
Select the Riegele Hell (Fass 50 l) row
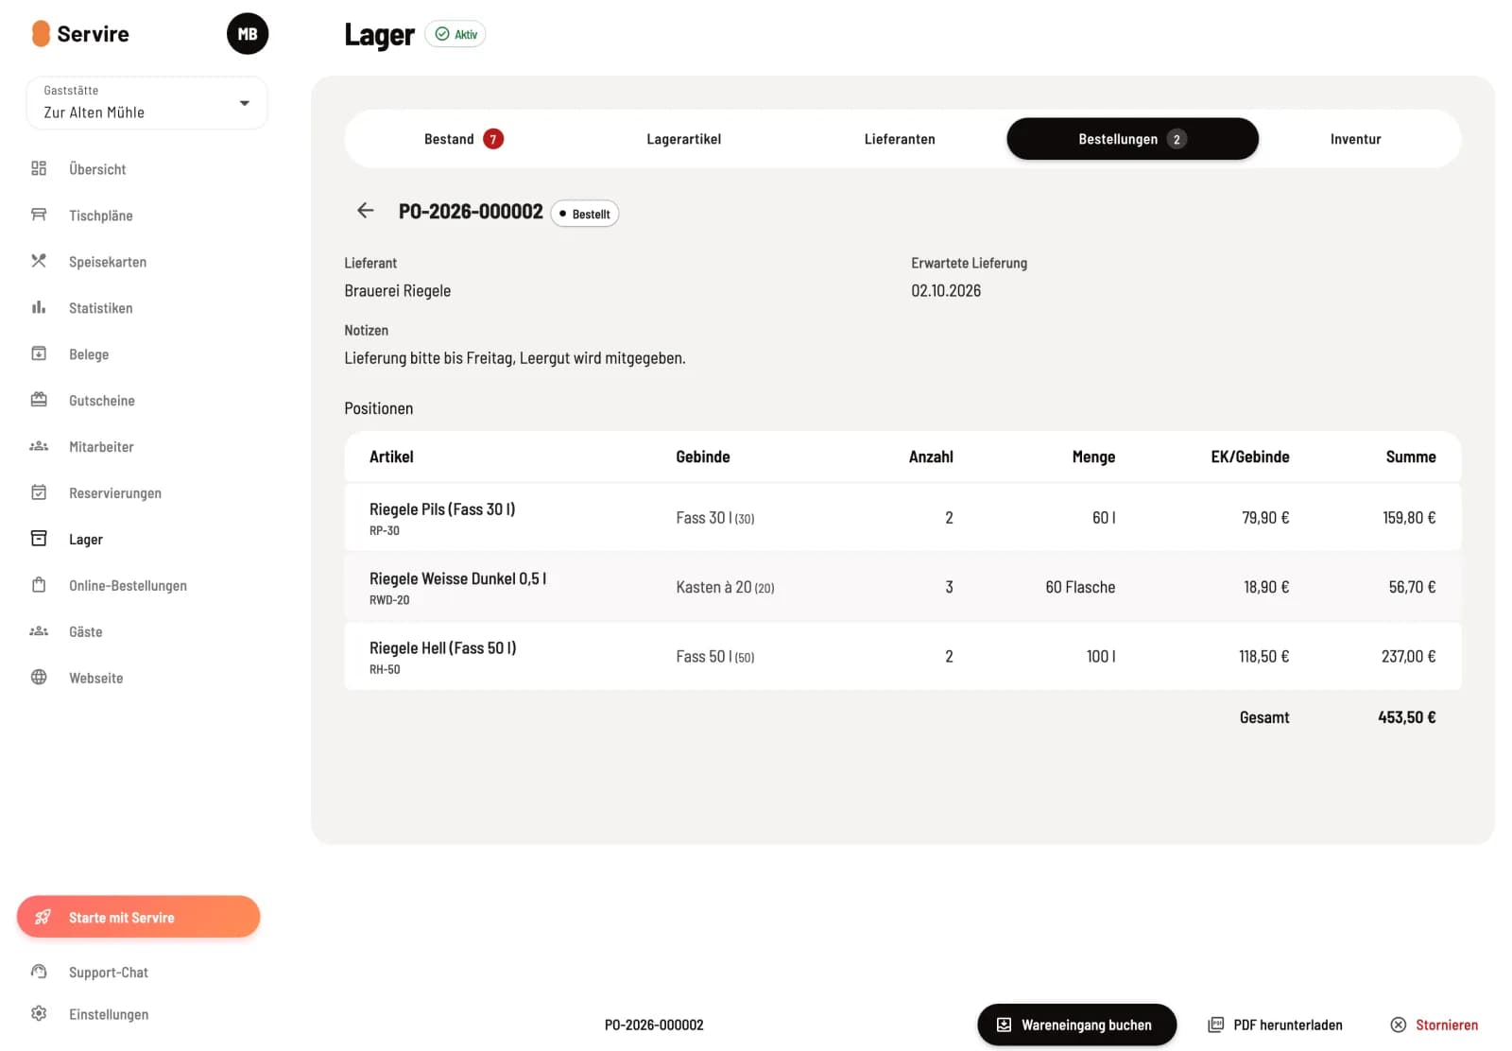(902, 656)
